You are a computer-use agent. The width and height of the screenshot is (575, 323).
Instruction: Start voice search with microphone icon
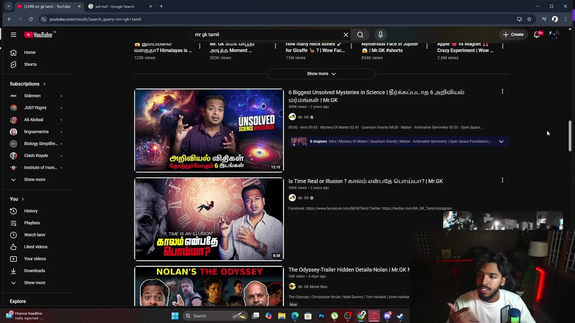[x=380, y=35]
